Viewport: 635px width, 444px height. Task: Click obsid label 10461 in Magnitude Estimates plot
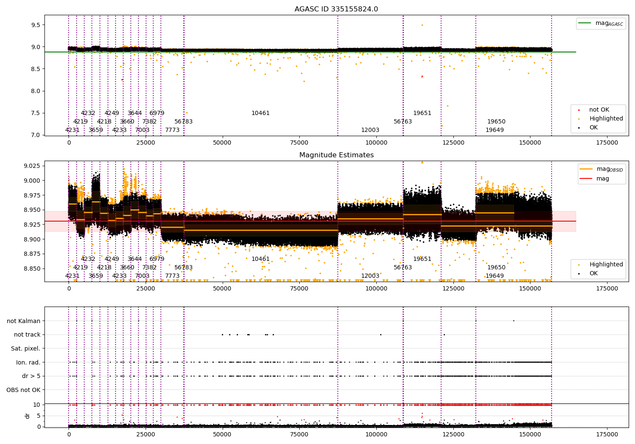(260, 259)
